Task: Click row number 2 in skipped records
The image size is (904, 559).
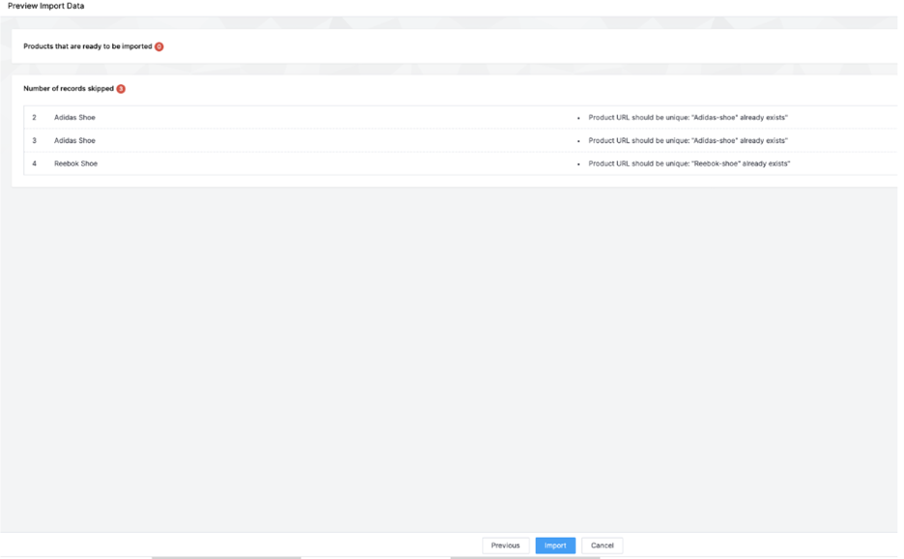Action: [35, 118]
